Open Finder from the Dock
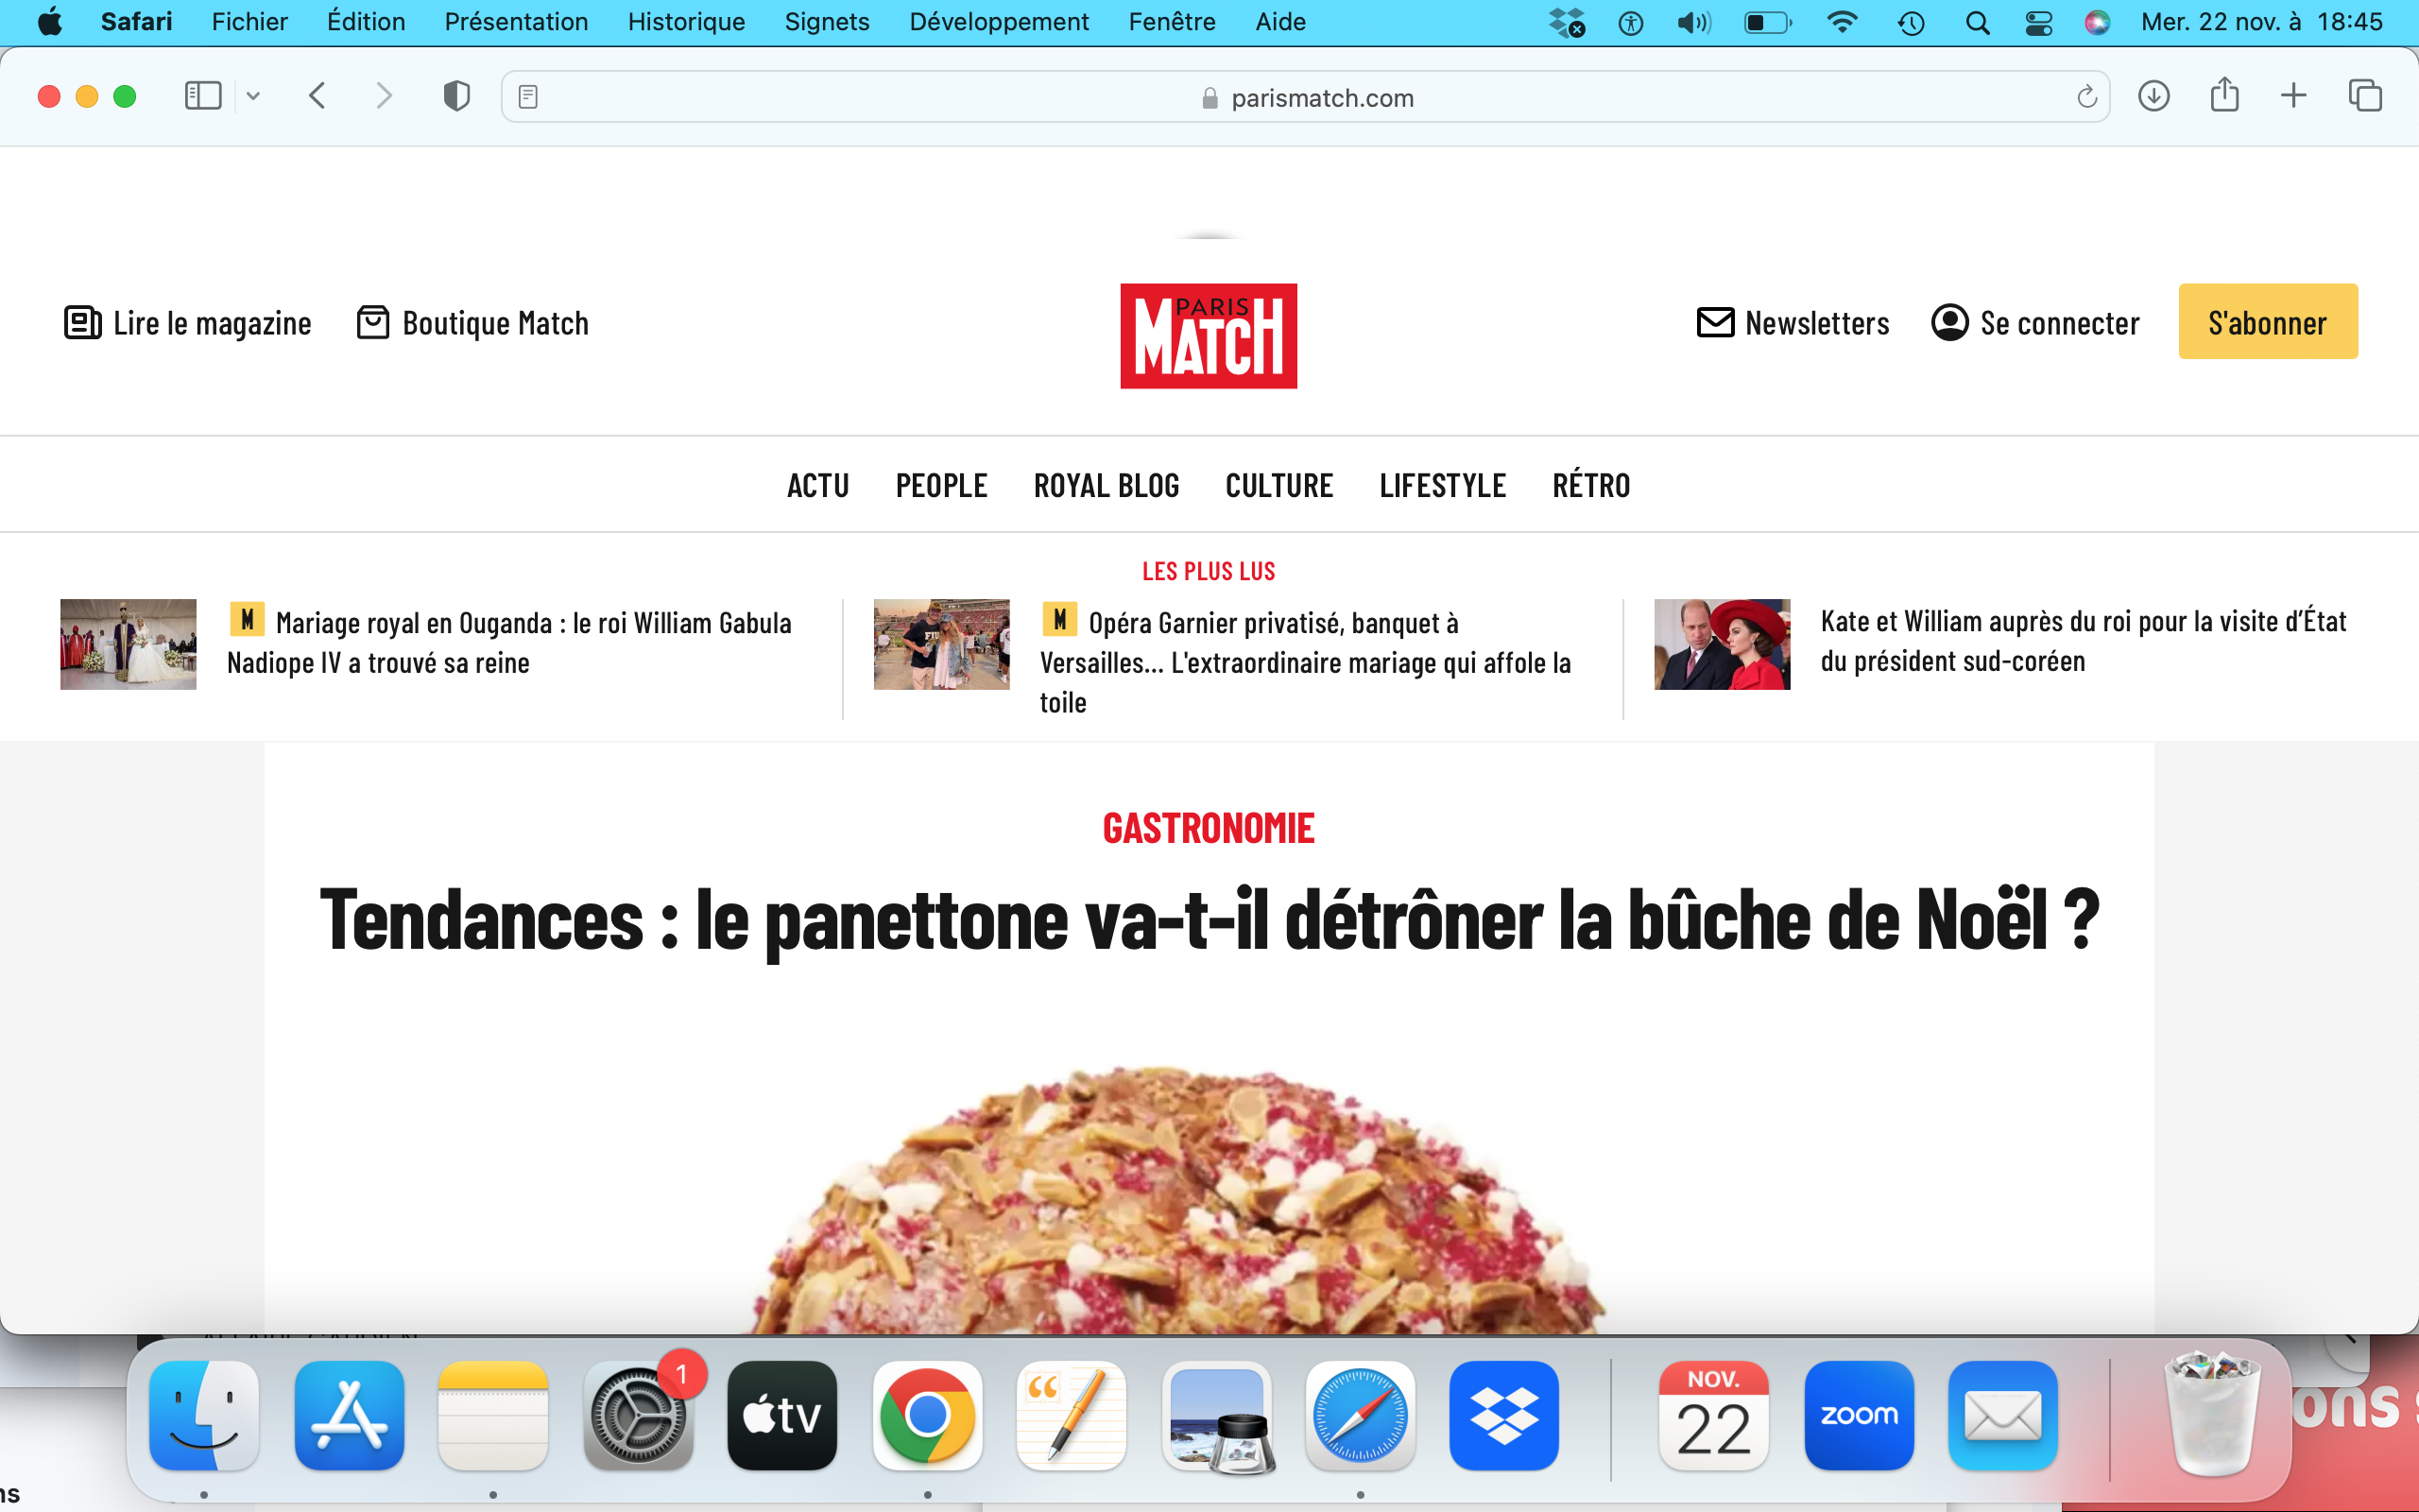This screenshot has width=2419, height=1512. (204, 1415)
